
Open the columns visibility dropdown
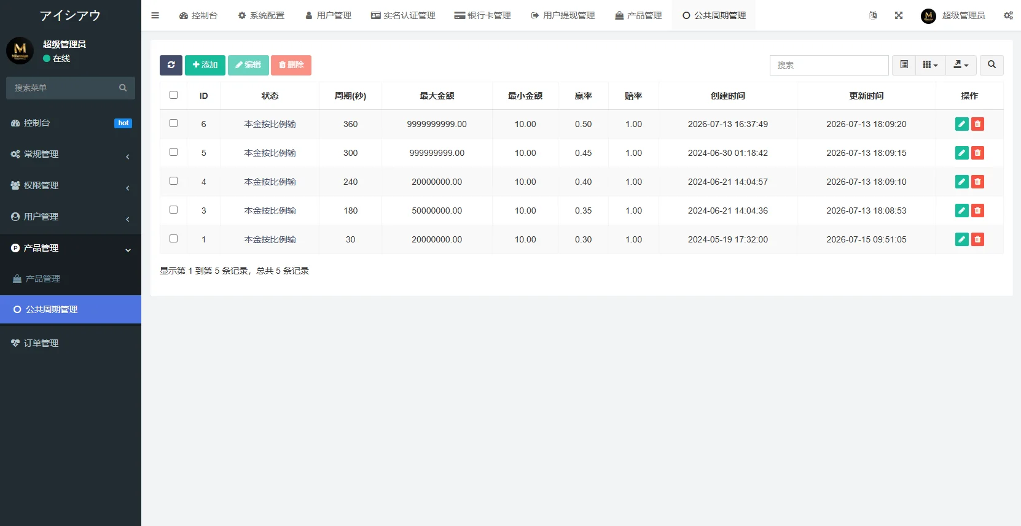(x=930, y=65)
